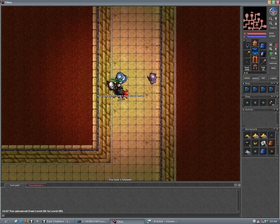
Task: Select the dark stack of 4 in Backpack
Action: click(247, 143)
